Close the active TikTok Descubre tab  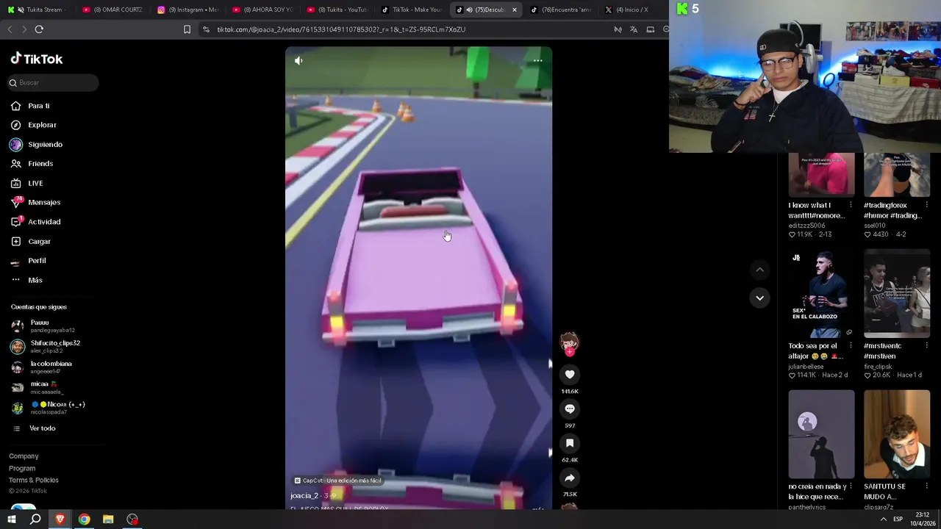515,10
